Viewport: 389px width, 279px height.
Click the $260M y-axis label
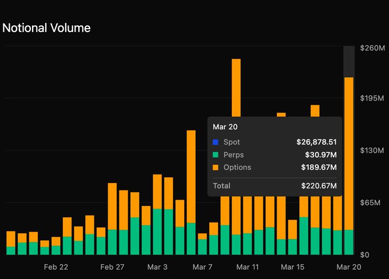(x=372, y=49)
